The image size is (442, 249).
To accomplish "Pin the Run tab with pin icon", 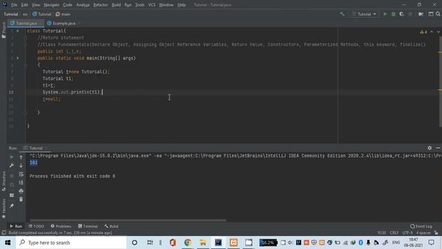I will click(x=12, y=206).
